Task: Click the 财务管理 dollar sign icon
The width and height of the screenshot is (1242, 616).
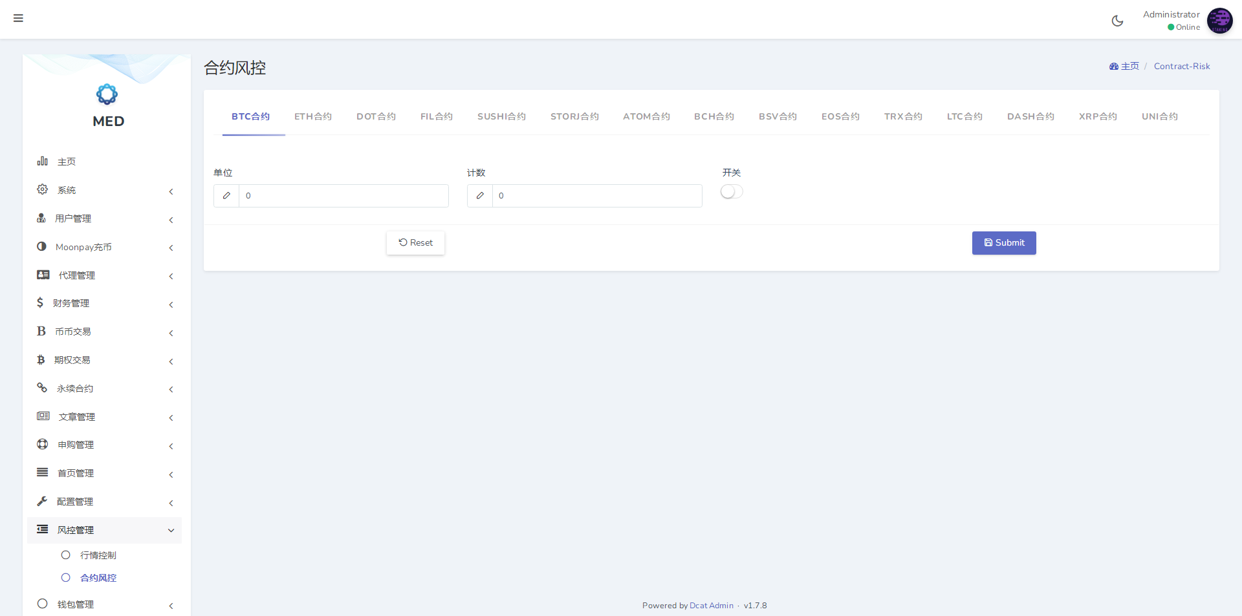Action: [40, 303]
